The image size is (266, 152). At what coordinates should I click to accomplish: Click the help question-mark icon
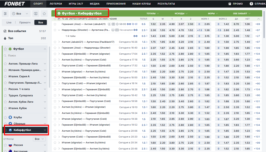tap(251, 4)
